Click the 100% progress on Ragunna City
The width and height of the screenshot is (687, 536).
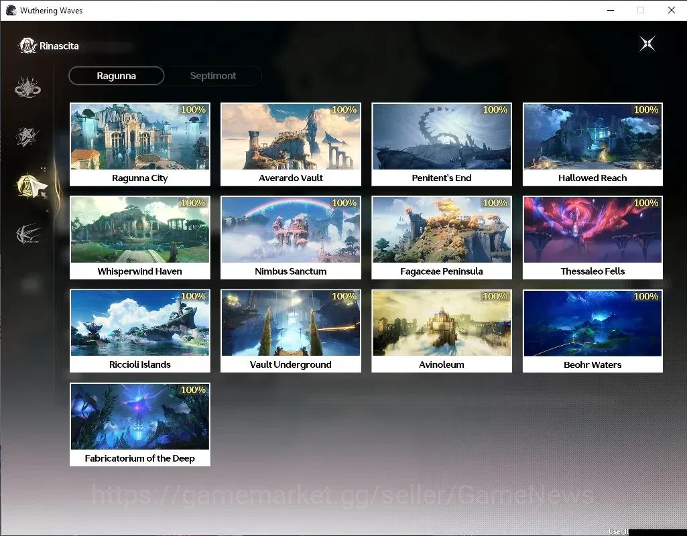pos(193,109)
